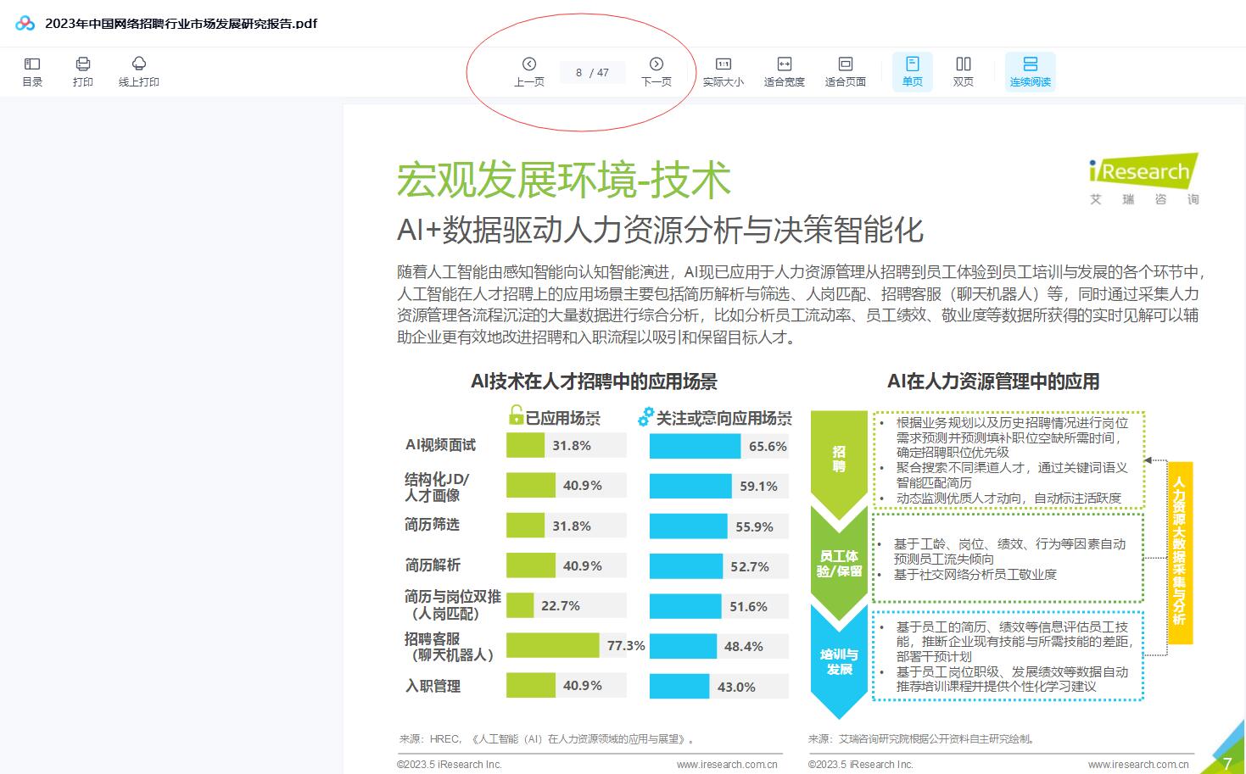Click the 打印 print icon
1246x774 pixels.
point(83,71)
